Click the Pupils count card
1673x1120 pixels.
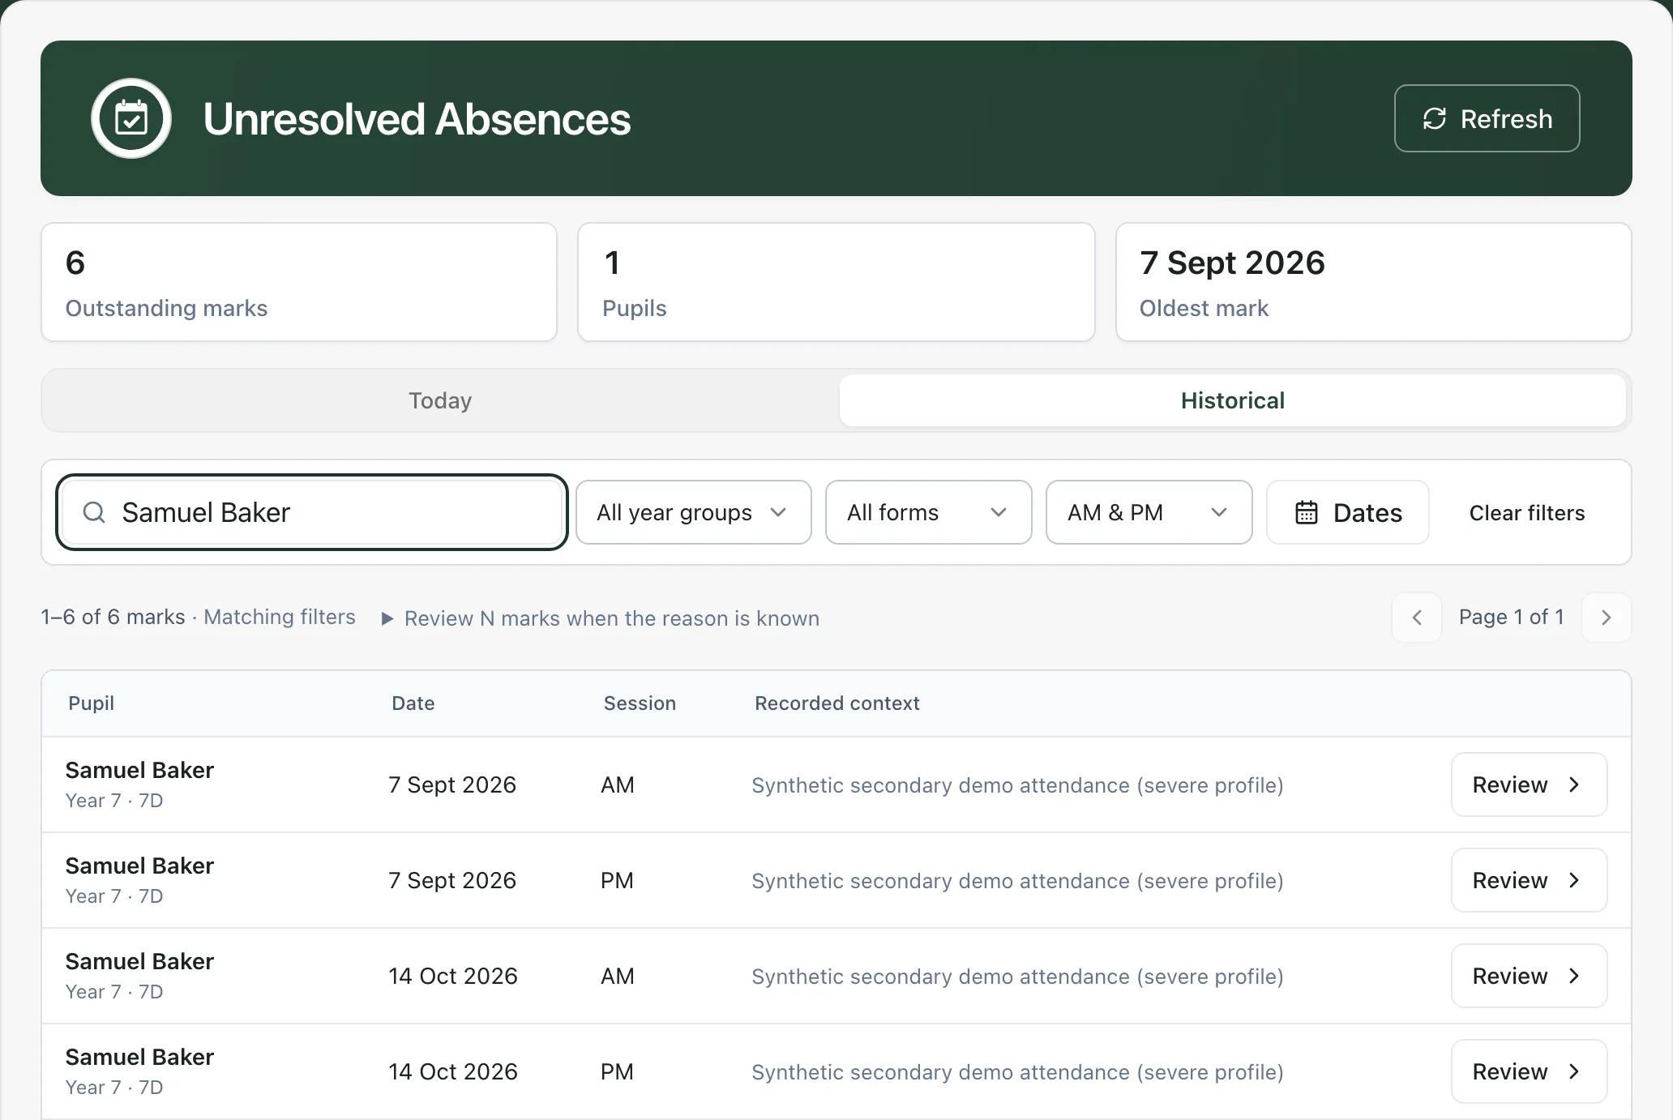[836, 282]
